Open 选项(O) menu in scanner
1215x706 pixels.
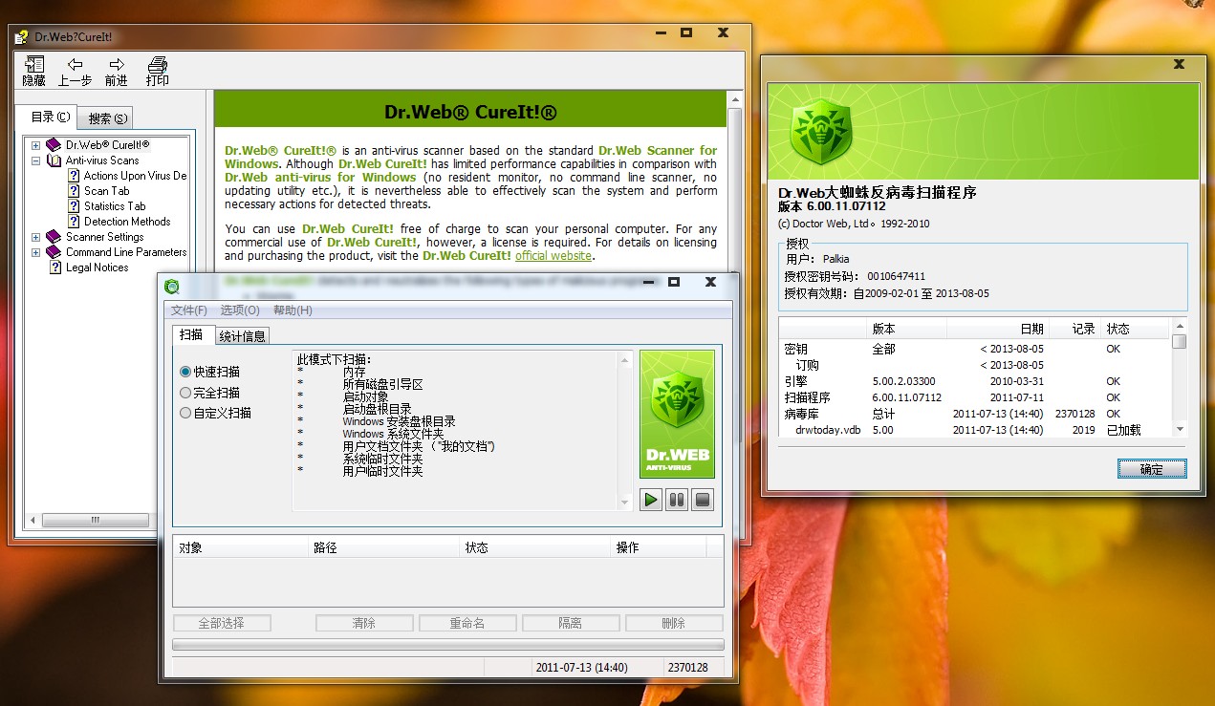239,310
